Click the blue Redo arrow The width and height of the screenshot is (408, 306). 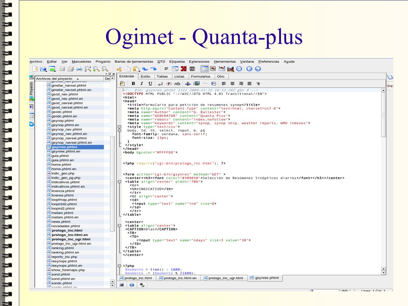(x=153, y=69)
